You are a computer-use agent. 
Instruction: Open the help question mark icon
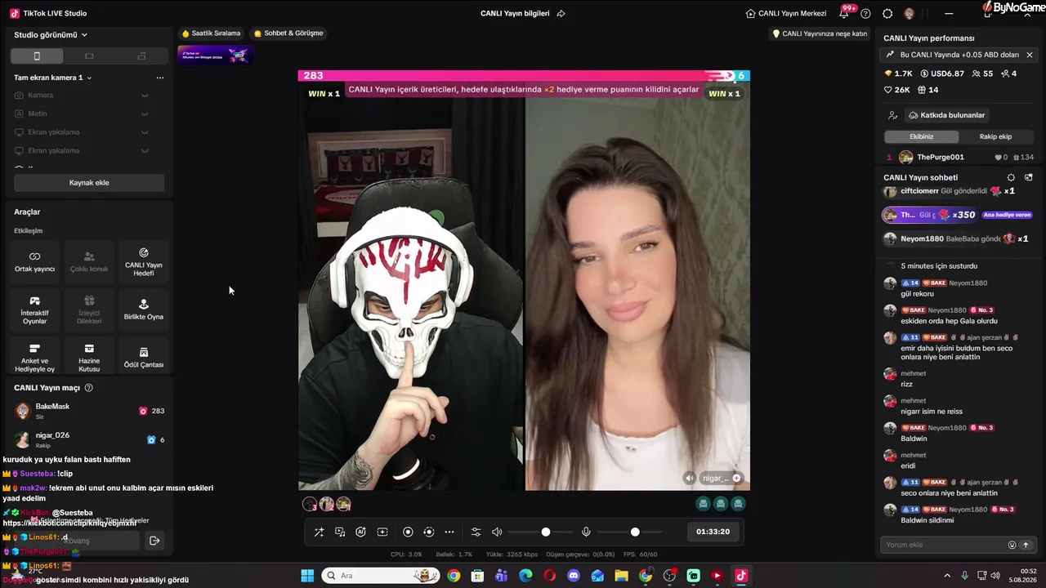[865, 13]
